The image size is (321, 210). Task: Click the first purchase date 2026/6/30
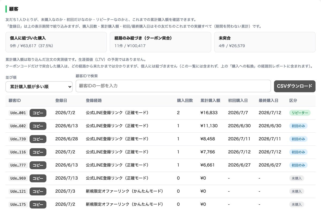pos(239,126)
